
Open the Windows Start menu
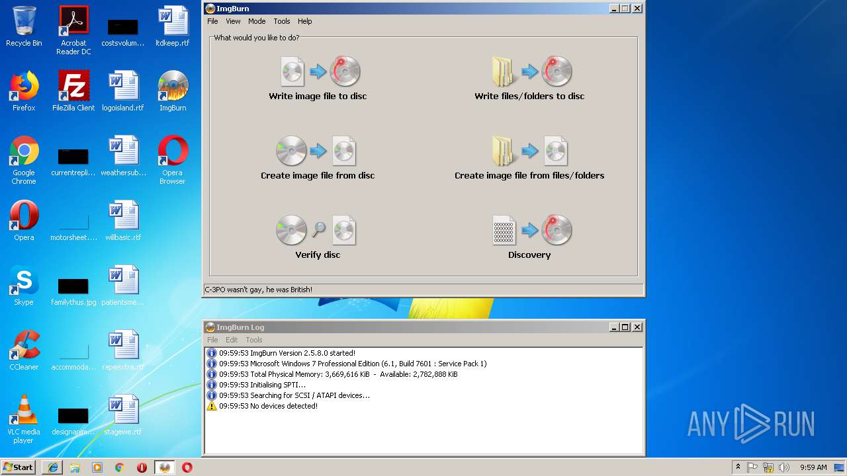pos(19,467)
